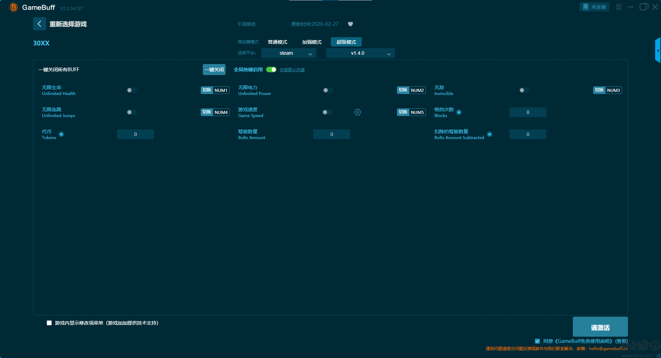Click star icon beside Bolts Amount Subtracted
This screenshot has width=661, height=358.
coord(490,134)
